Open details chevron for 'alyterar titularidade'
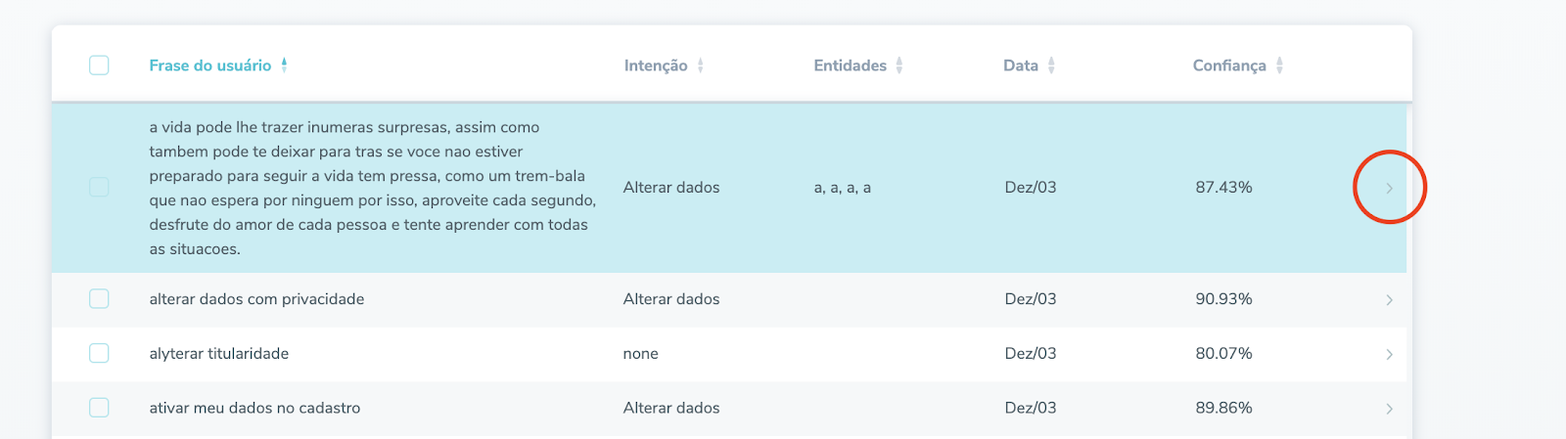The height and width of the screenshot is (439, 1566). [1389, 354]
